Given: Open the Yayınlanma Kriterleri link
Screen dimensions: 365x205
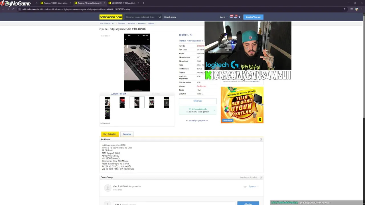Looking at the screenshot, I should coord(248,177).
